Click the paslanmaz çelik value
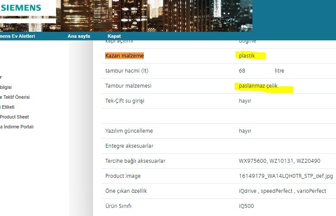The height and width of the screenshot is (216, 336). (258, 86)
